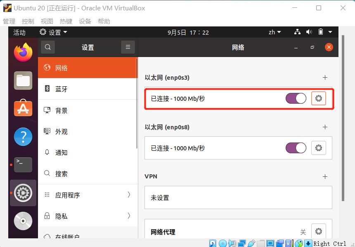Click the 活动 Activities button
The width and height of the screenshot is (355, 247).
click(x=19, y=32)
